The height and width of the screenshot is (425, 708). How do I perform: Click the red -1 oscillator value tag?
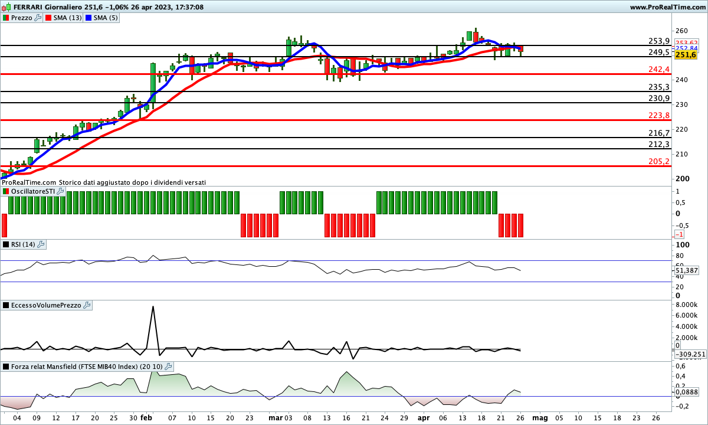click(x=679, y=234)
